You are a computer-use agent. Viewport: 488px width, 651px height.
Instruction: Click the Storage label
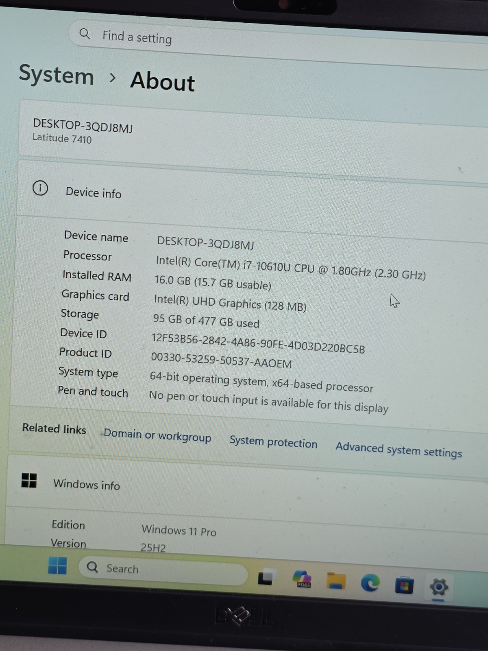pos(80,314)
